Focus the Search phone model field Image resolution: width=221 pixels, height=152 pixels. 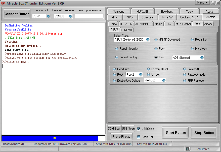(89, 16)
